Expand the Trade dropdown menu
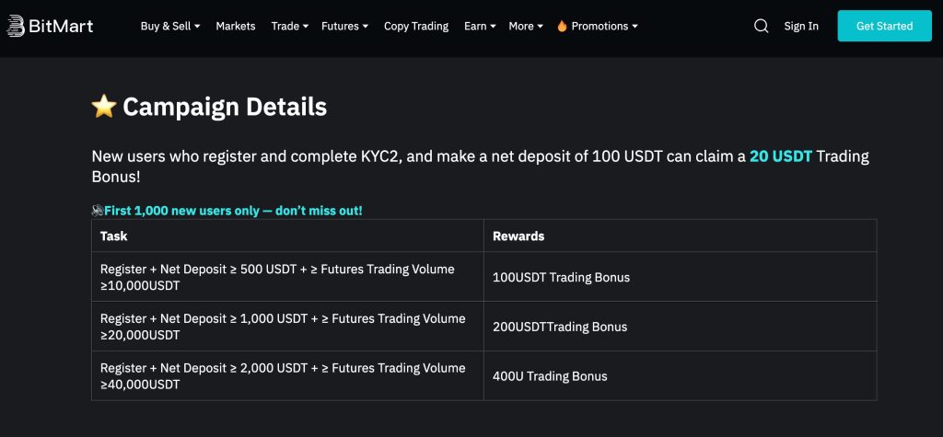Image resolution: width=943 pixels, height=437 pixels. (289, 26)
